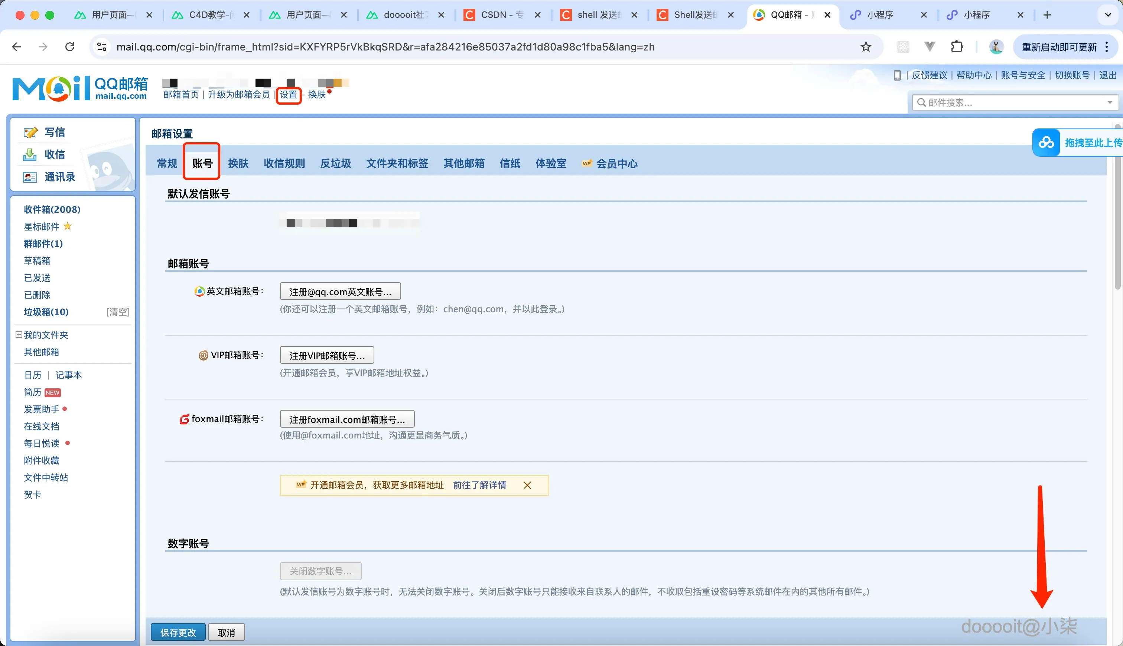This screenshot has height=646, width=1123.
Task: Click the 收信 receive mail icon
Action: (x=29, y=154)
